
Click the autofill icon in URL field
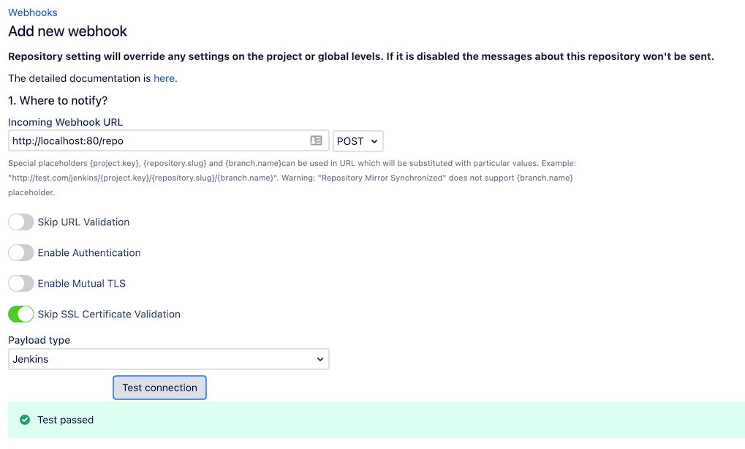pos(316,140)
